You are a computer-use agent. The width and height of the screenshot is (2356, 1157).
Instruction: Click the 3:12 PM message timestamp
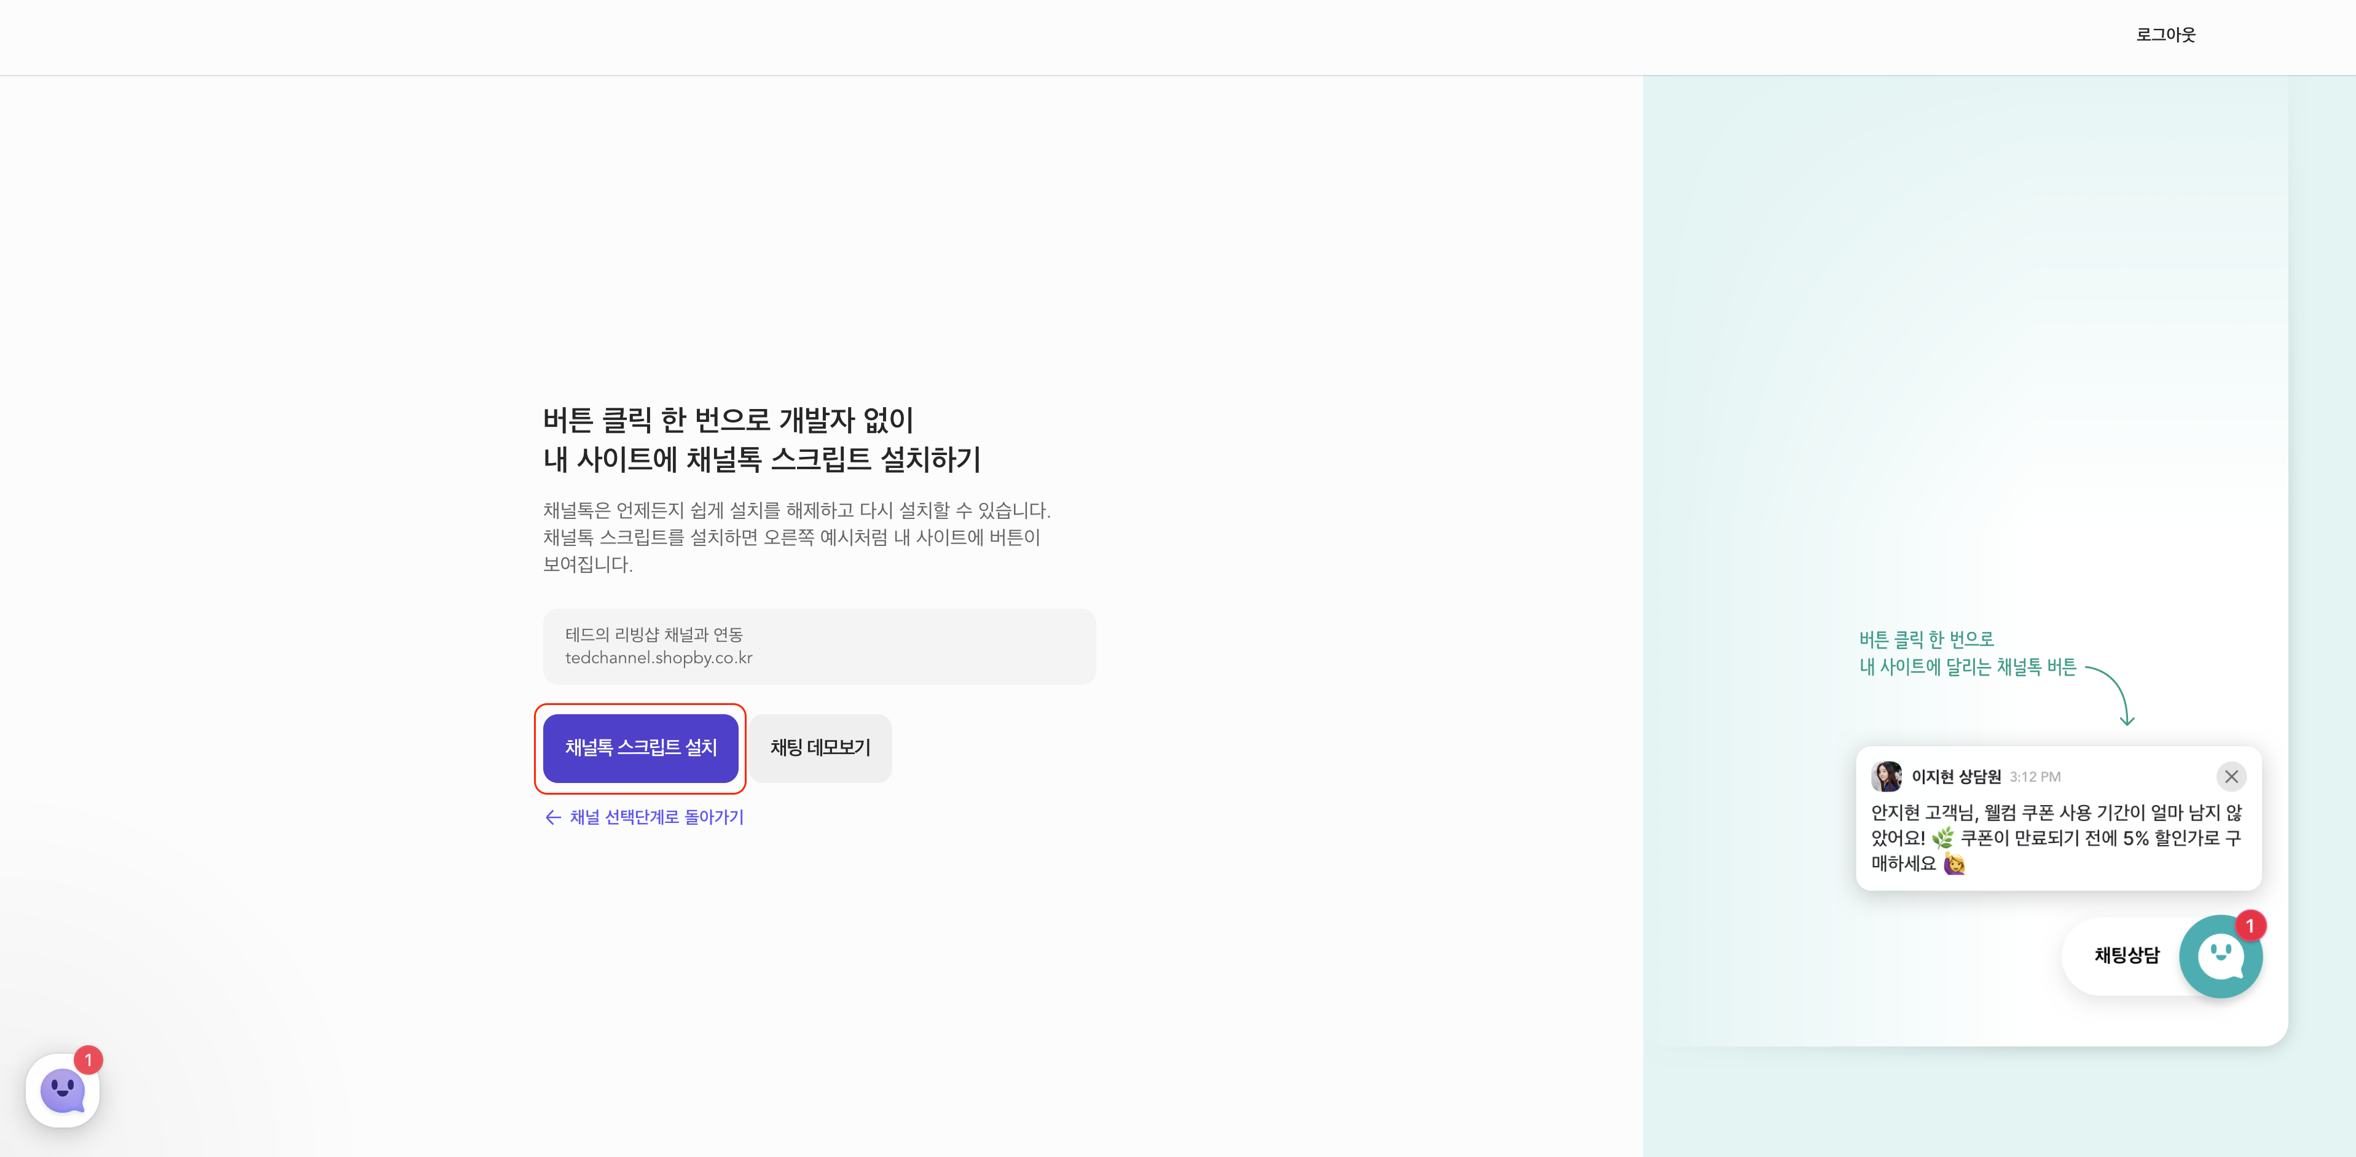2035,777
